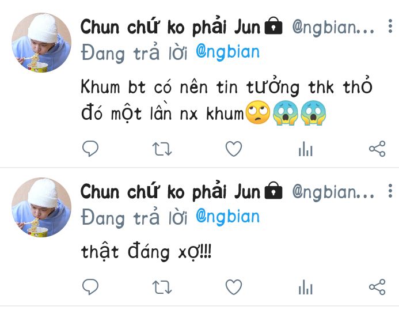Open "Chun chứ ko phải Jun" name on first tweet
Screen dimensions: 399x314
[170, 27]
